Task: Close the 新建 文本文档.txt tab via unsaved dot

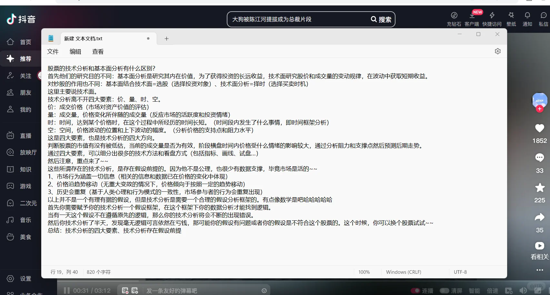Action: [148, 39]
